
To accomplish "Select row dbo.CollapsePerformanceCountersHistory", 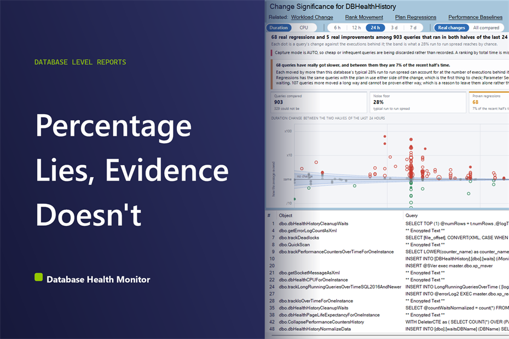I will 387,322.
